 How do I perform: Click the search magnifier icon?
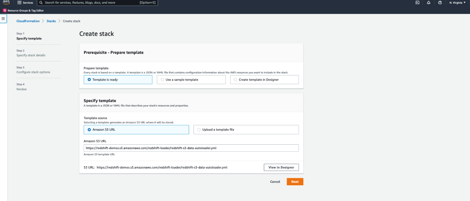(41, 2)
